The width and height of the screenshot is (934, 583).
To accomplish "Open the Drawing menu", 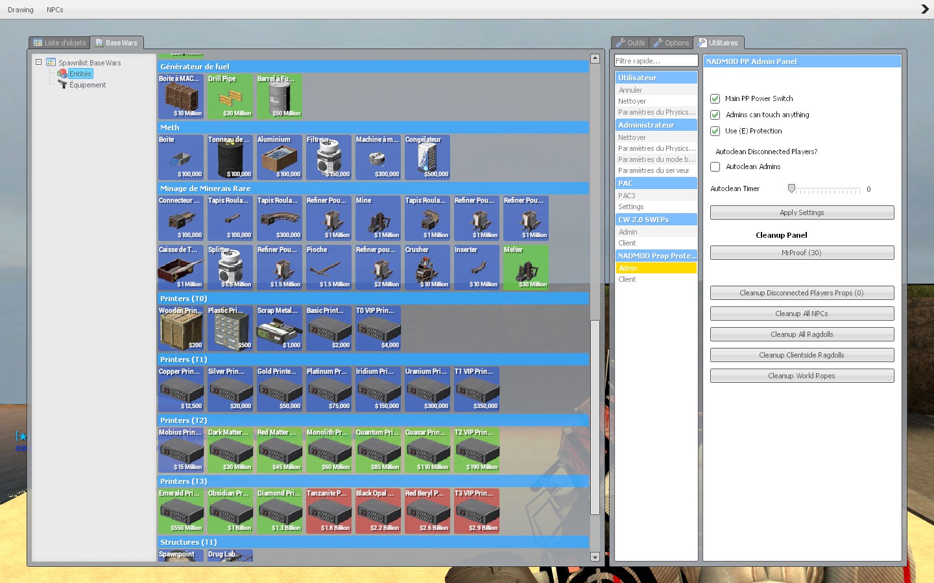I will click(x=21, y=10).
